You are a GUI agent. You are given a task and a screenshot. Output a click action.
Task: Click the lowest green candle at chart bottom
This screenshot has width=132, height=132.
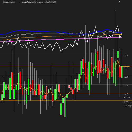pyautogui.click(x=65, y=107)
